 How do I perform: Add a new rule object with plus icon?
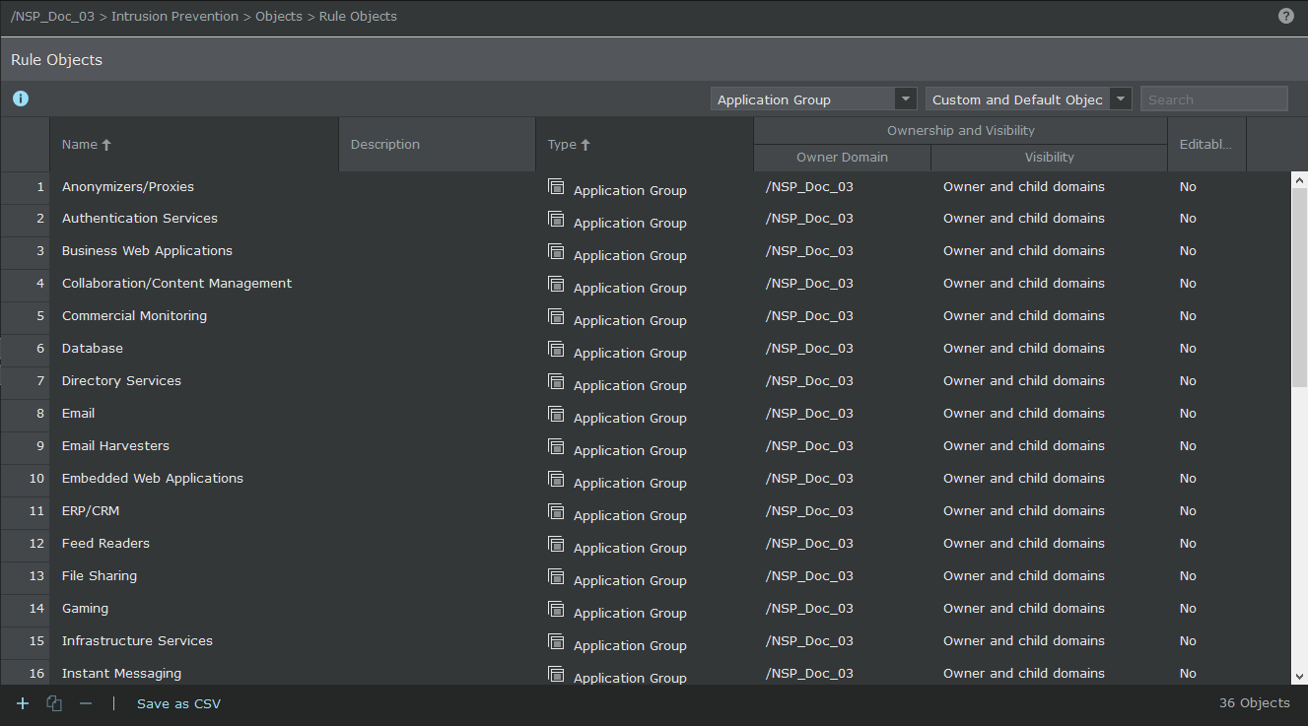(x=23, y=703)
